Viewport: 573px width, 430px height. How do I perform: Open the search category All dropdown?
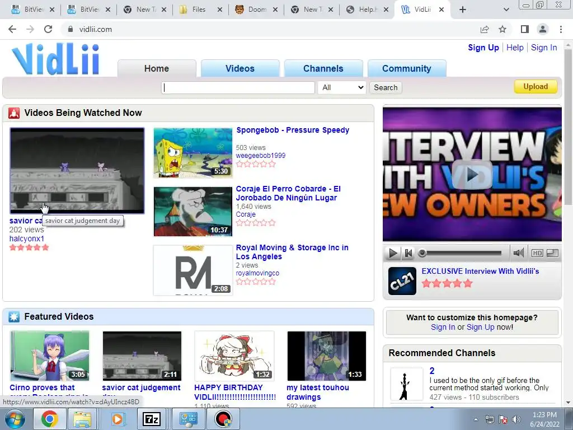click(x=342, y=87)
